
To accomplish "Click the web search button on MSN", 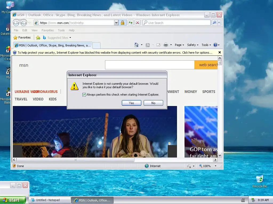I will pos(206,65).
